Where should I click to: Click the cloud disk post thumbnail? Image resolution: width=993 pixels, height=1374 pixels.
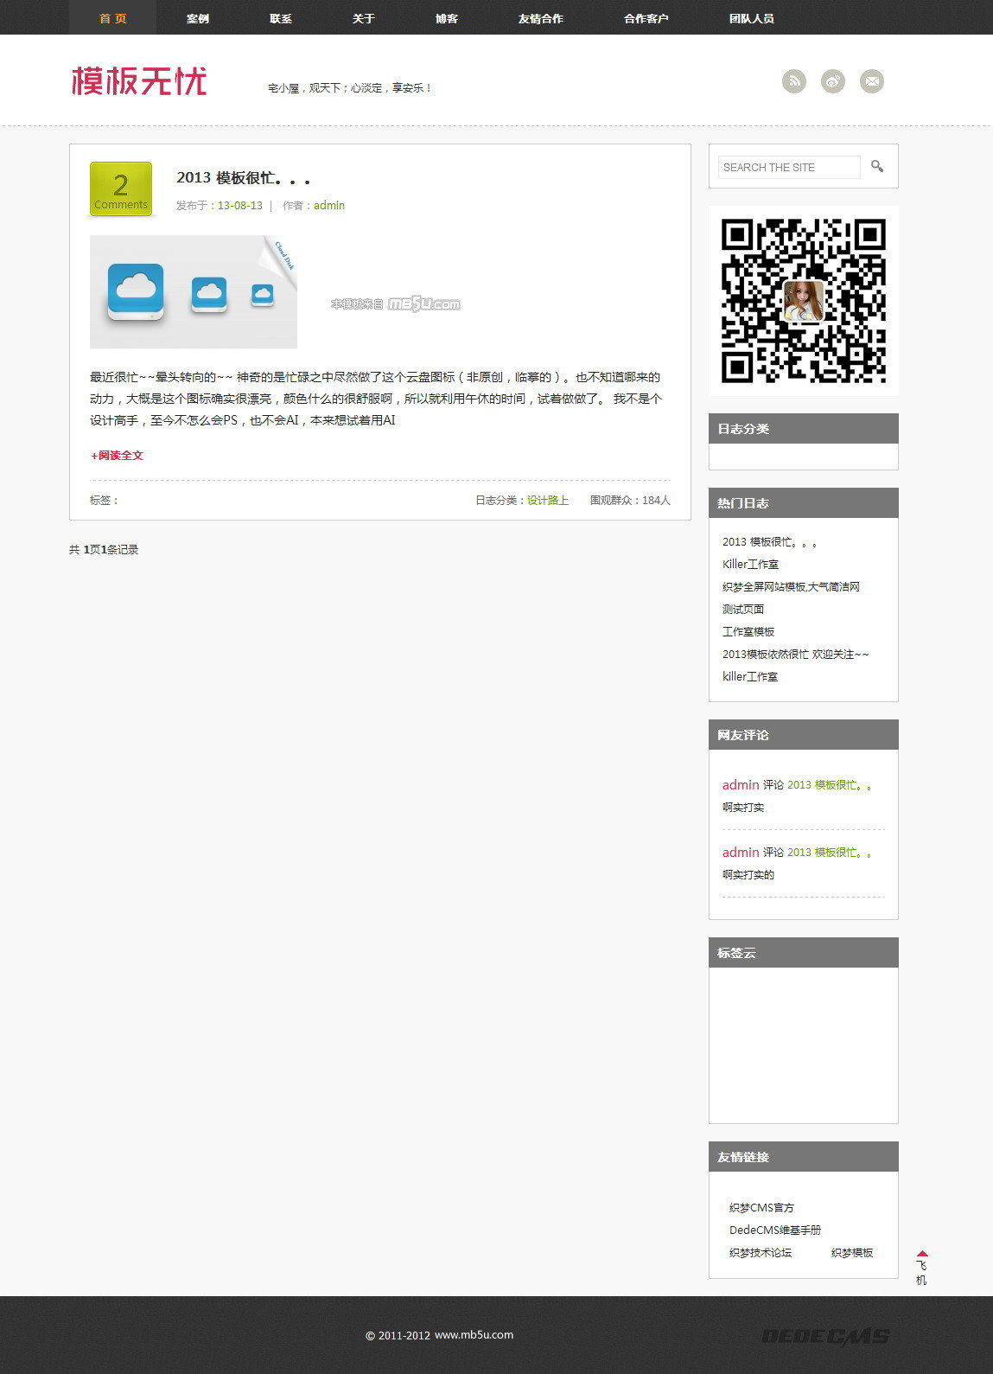pyautogui.click(x=194, y=292)
